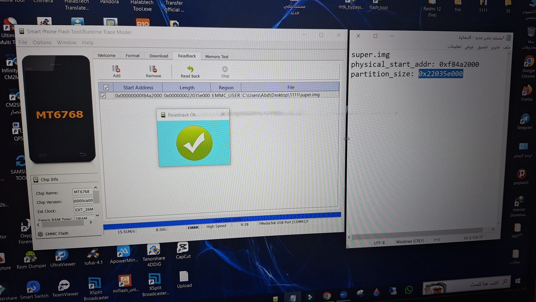Click the Length column header
Image resolution: width=536 pixels, height=302 pixels.
click(x=187, y=88)
